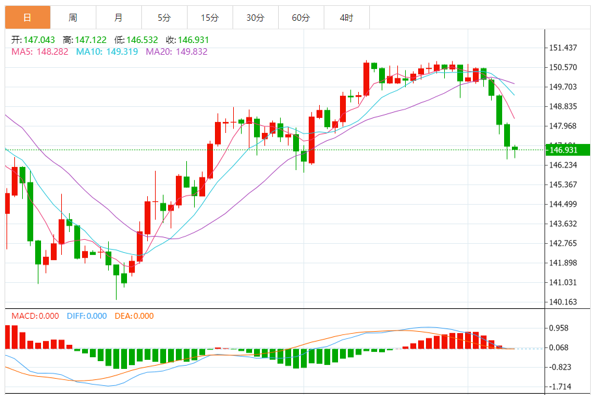The height and width of the screenshot is (395, 594).
Task: Click the 141.031 price axis label
Action: pyautogui.click(x=563, y=282)
